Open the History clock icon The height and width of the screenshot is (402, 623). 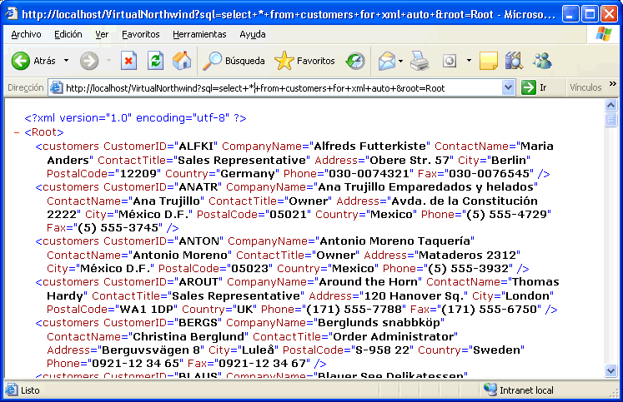pos(354,61)
